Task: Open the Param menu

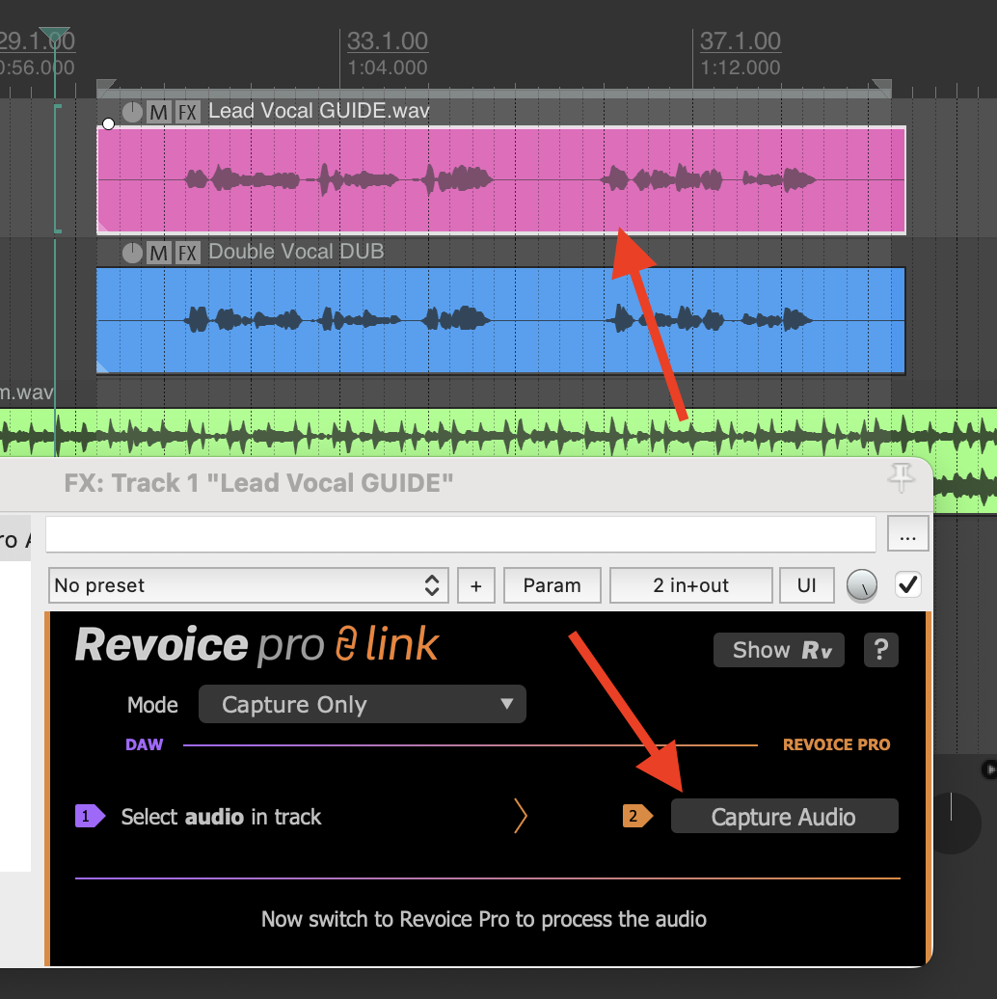Action: point(552,585)
